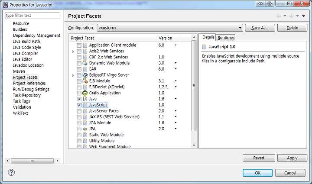This screenshot has height=184, width=312.
Task: Enable the Application Client module checkbox
Action: pyautogui.click(x=79, y=45)
